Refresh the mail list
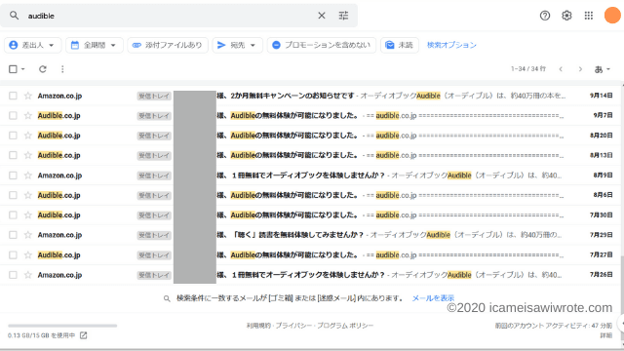This screenshot has width=624, height=351. pos(43,69)
